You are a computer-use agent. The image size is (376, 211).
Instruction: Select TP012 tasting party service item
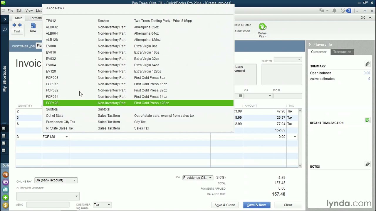pos(138,21)
